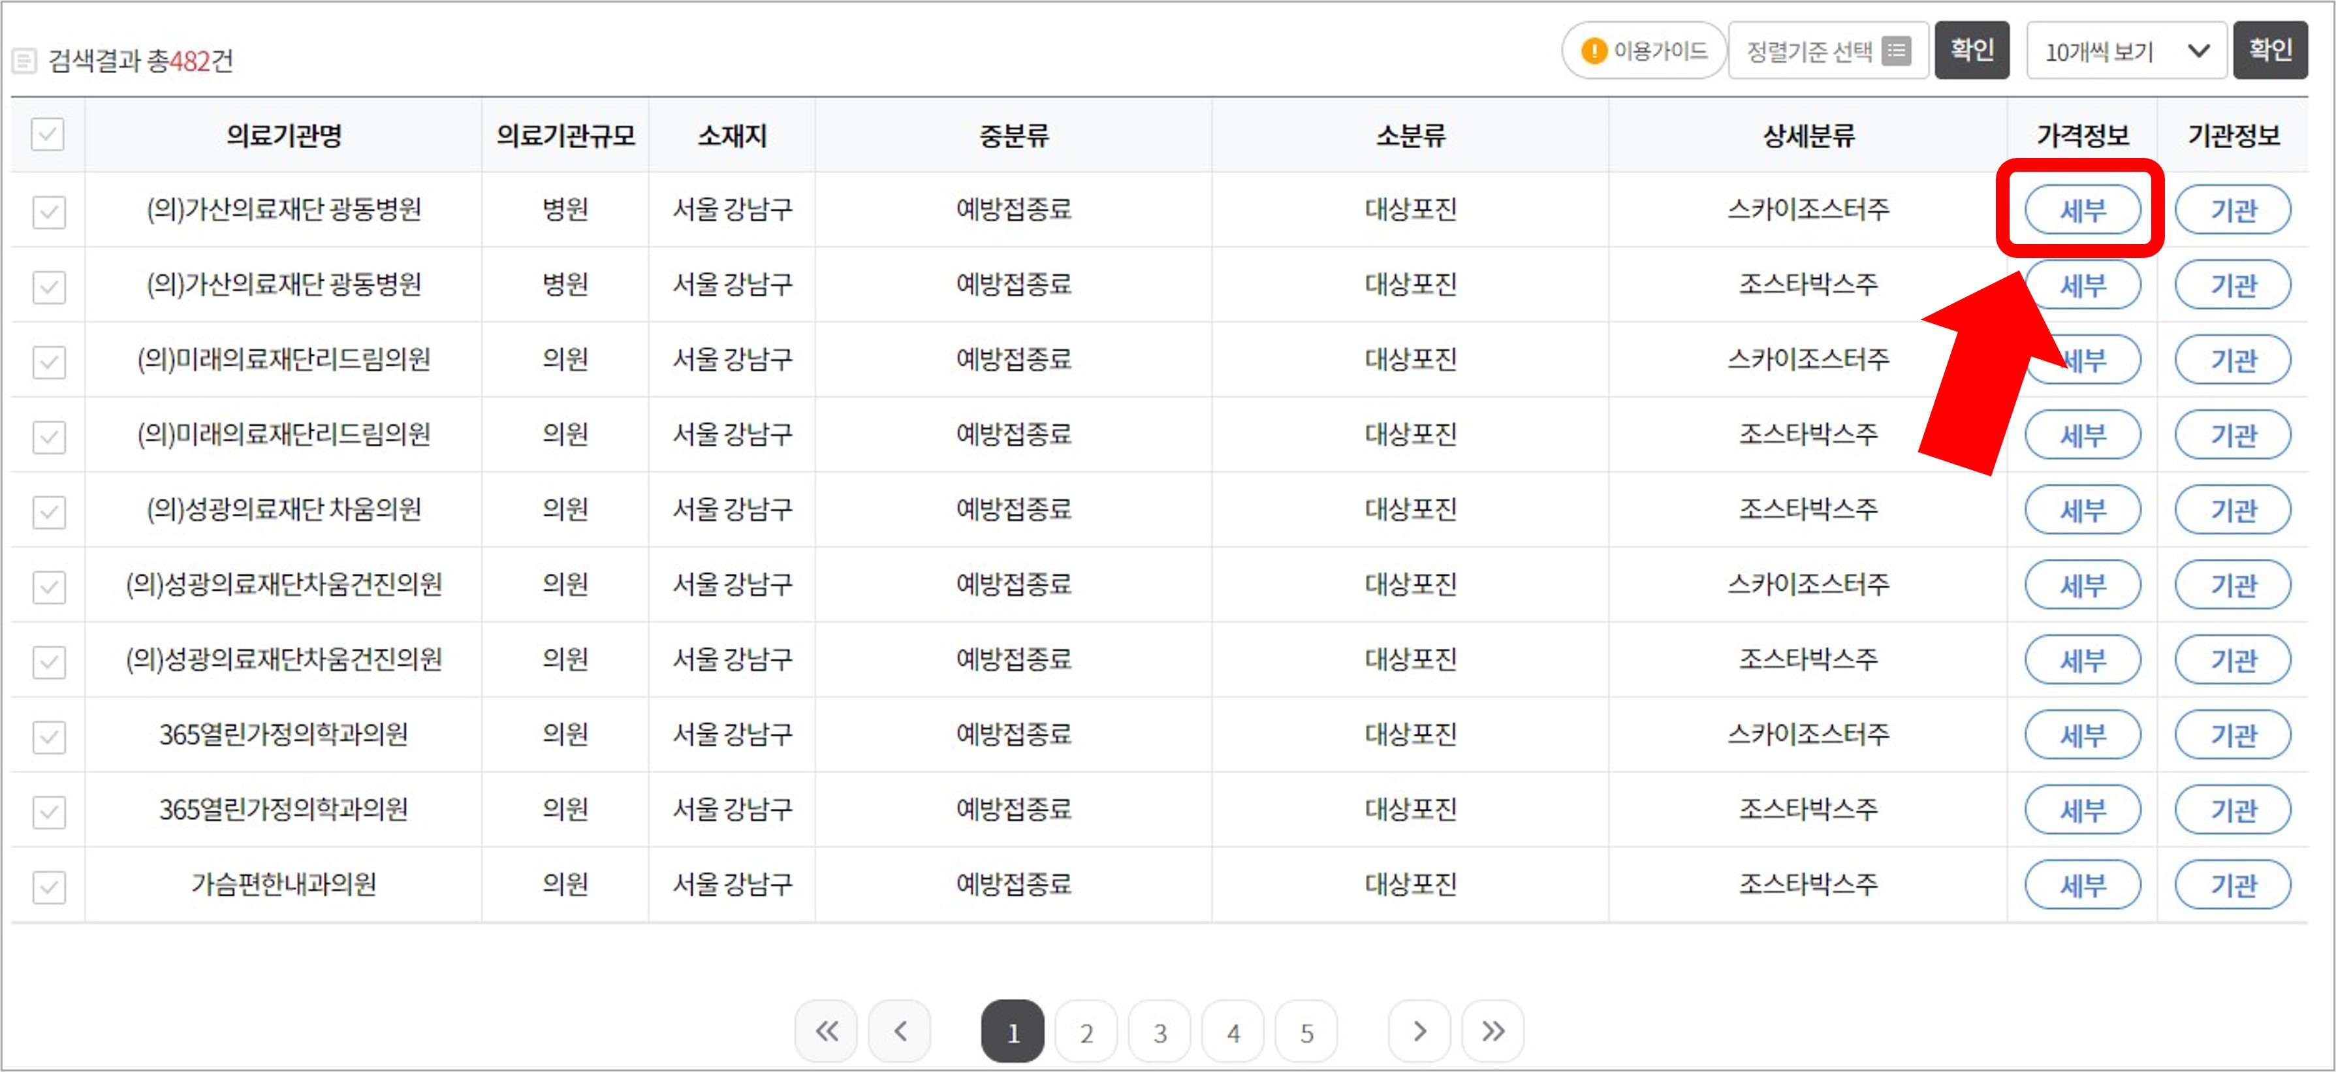
Task: Click the 가격정보 column header
Action: (x=2082, y=136)
